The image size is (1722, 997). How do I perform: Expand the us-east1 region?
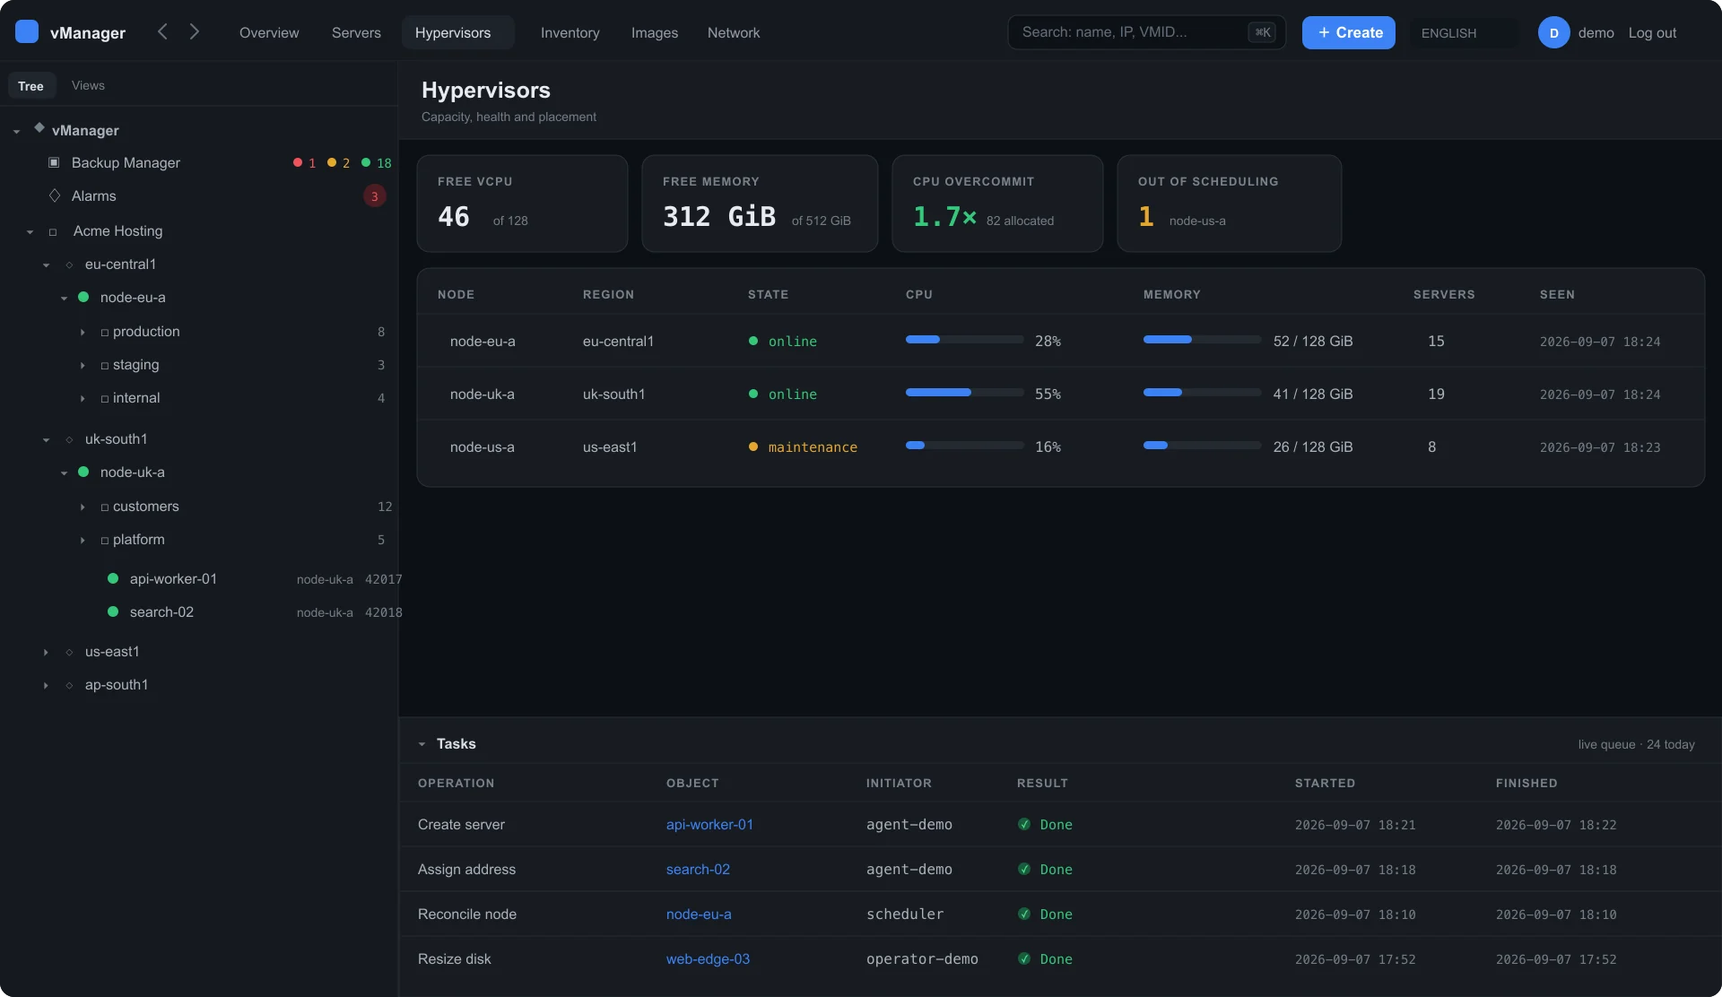tap(46, 652)
